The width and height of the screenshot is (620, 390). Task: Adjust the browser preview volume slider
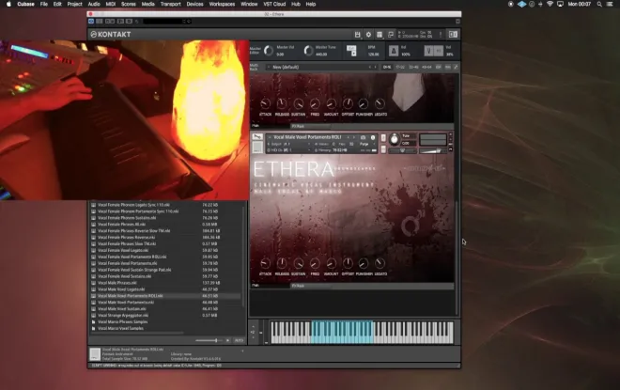pos(209,340)
